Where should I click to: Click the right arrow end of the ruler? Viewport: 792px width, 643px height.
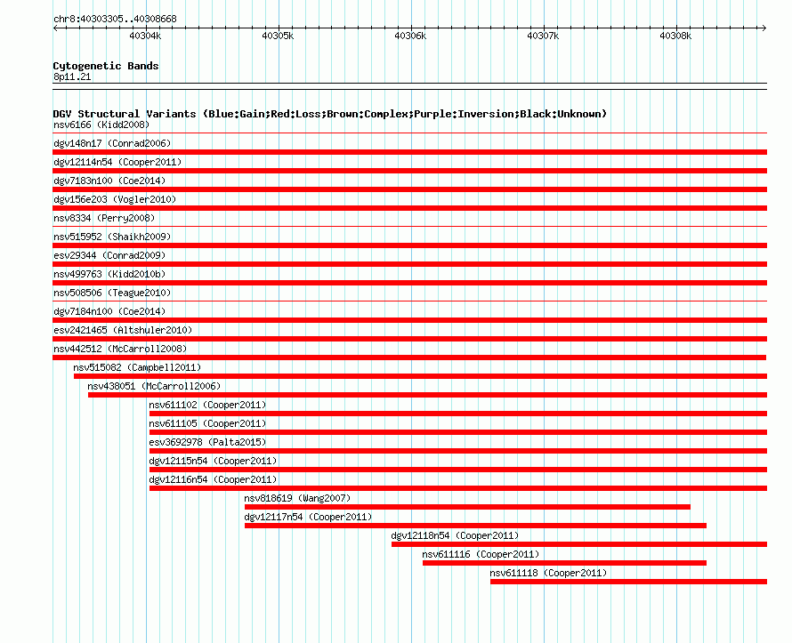pyautogui.click(x=764, y=28)
